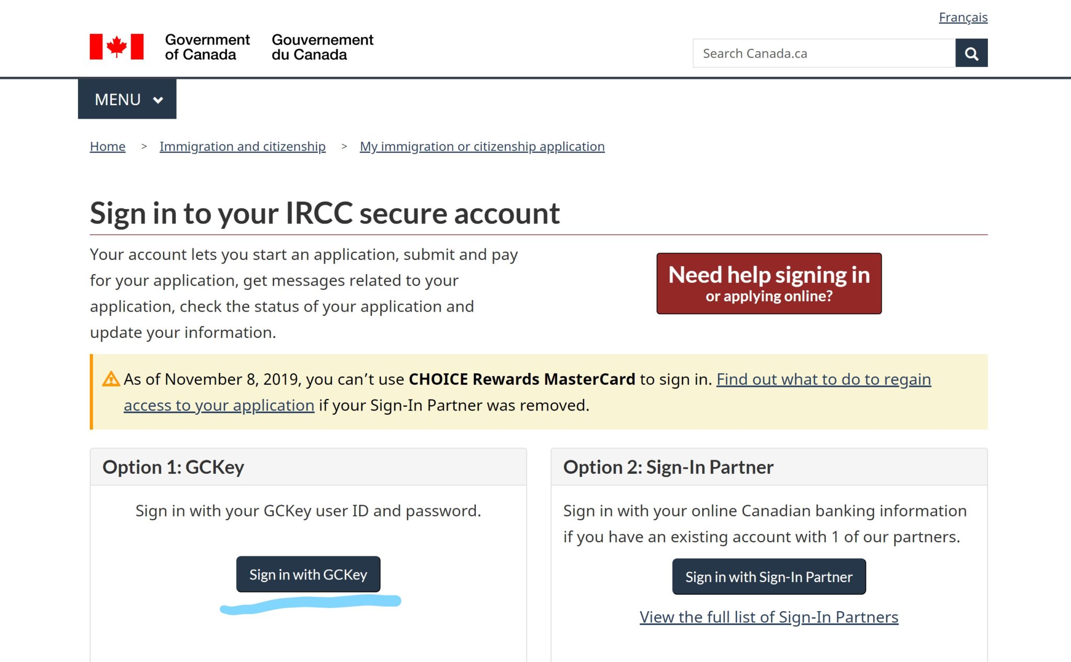This screenshot has width=1071, height=662.
Task: Click the Gouvernement du Canada wordmark text
Action: pyautogui.click(x=322, y=47)
